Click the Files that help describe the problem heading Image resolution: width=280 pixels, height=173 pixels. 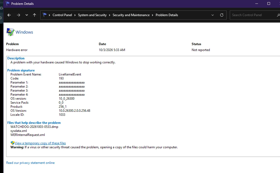tap(34, 123)
